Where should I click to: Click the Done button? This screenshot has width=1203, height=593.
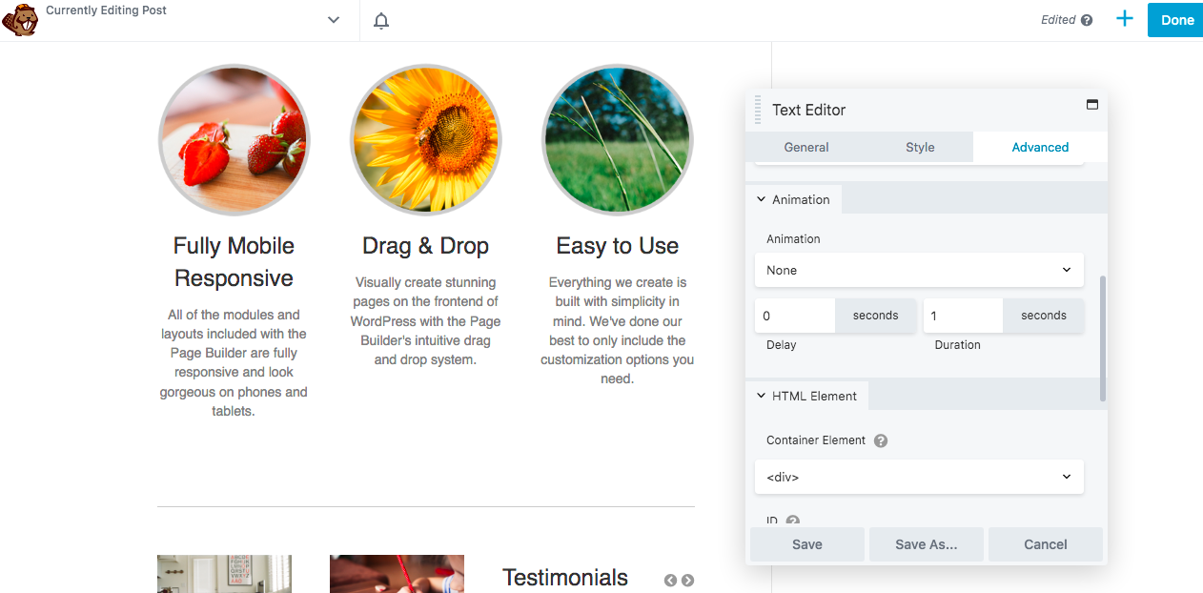click(1176, 20)
